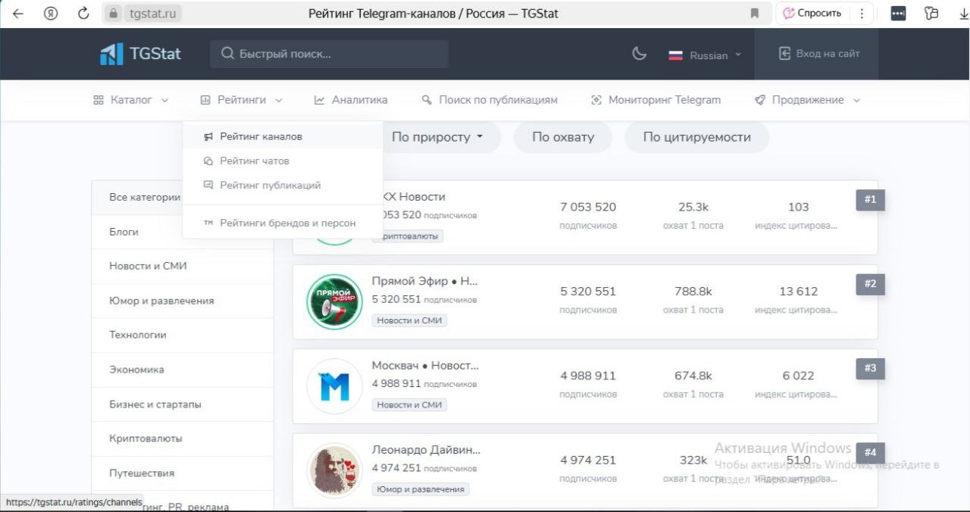Image resolution: width=970 pixels, height=512 pixels.
Task: Select the Технологии category
Action: point(183,335)
